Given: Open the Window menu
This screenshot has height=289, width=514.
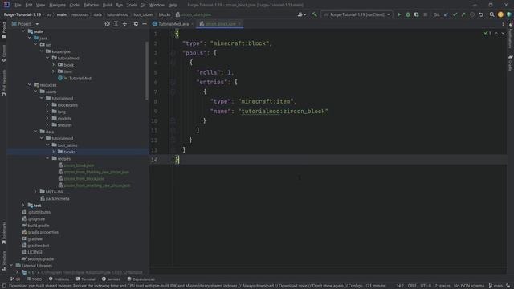Looking at the screenshot, I should pos(157,5).
